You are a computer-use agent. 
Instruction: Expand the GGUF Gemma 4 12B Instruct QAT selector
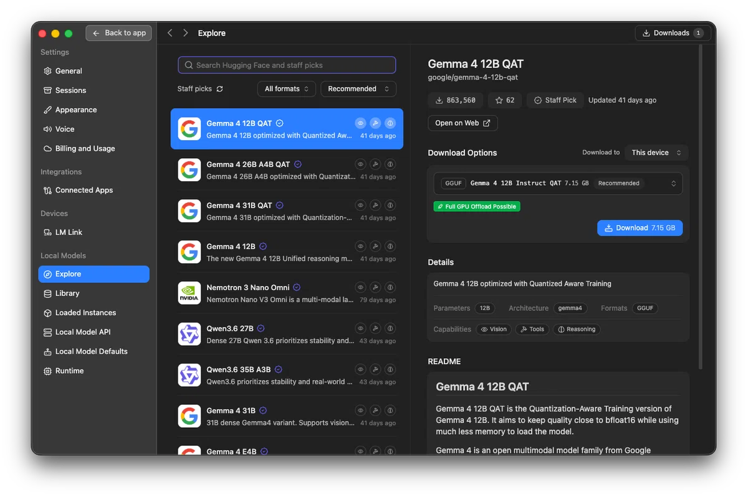(x=558, y=184)
